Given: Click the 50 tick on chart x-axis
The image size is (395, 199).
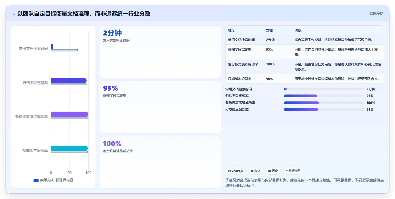Looking at the screenshot, I should click(70, 173).
